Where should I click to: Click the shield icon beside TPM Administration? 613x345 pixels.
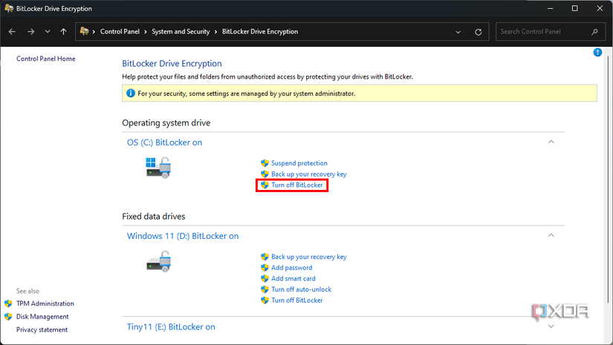pos(8,303)
